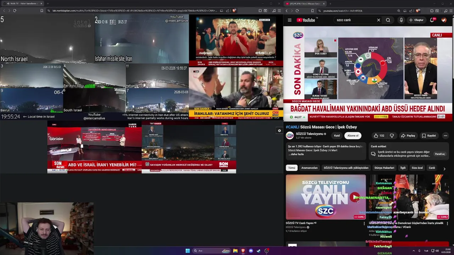Save the video with Kaydet
This screenshot has height=255, width=454.
[429, 136]
